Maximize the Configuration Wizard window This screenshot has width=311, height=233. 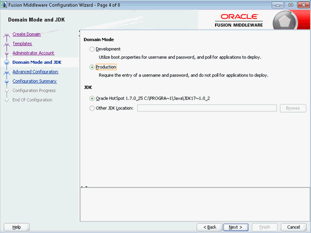290,5
